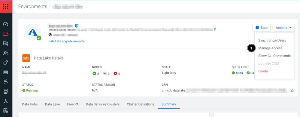
Task: Select the Environments cloud icon in sidebar
Action: click(5, 34)
